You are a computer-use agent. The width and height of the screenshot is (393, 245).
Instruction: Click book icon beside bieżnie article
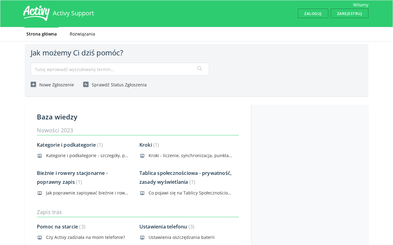[40, 193]
